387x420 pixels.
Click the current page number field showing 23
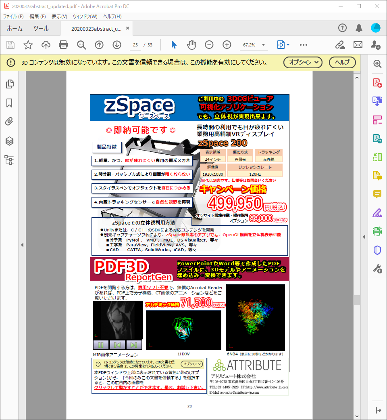(x=135, y=45)
